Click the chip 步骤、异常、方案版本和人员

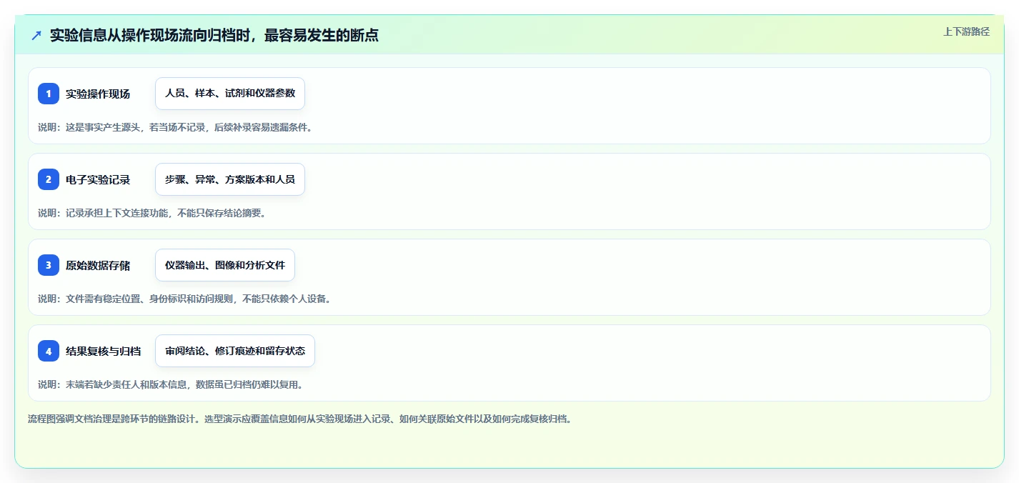(230, 179)
